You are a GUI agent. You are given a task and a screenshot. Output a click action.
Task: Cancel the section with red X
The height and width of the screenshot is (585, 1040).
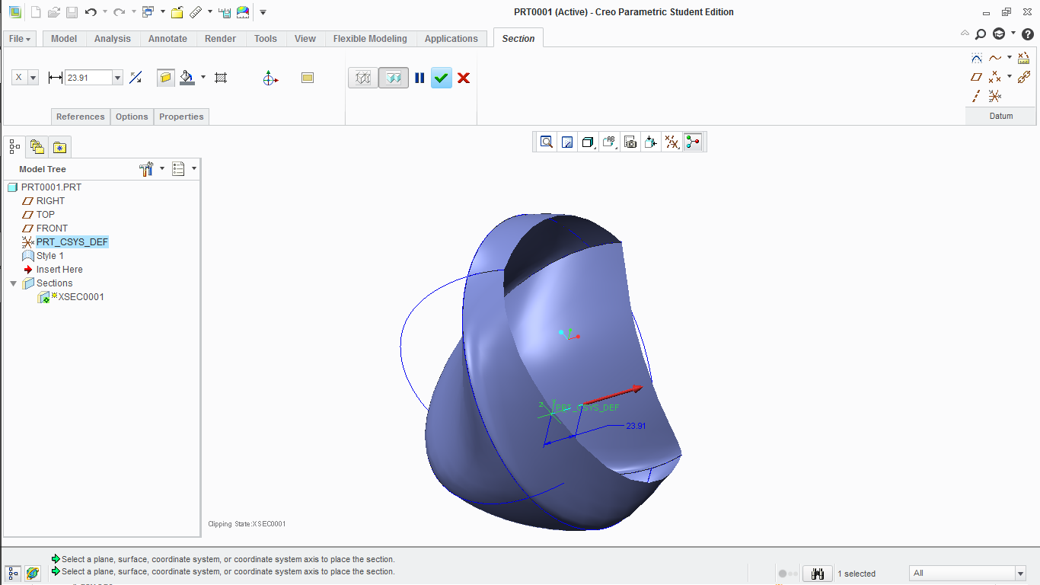point(464,78)
